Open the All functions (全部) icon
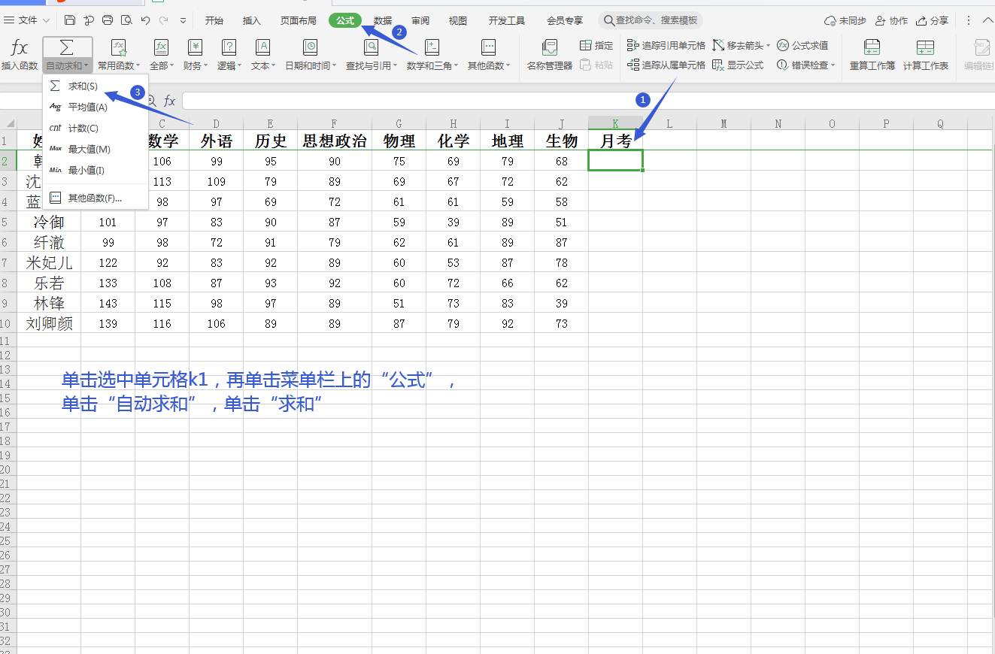 click(x=161, y=48)
